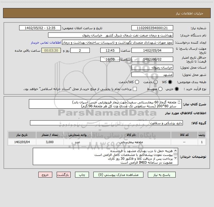Click the price validity date 1402/06/02 field
This screenshot has width=214, height=207.
(152, 59)
